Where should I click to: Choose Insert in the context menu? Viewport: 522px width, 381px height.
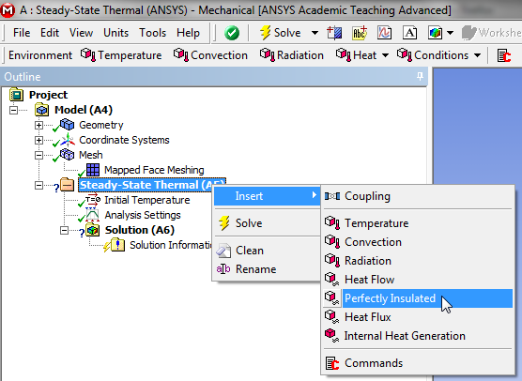pos(267,196)
